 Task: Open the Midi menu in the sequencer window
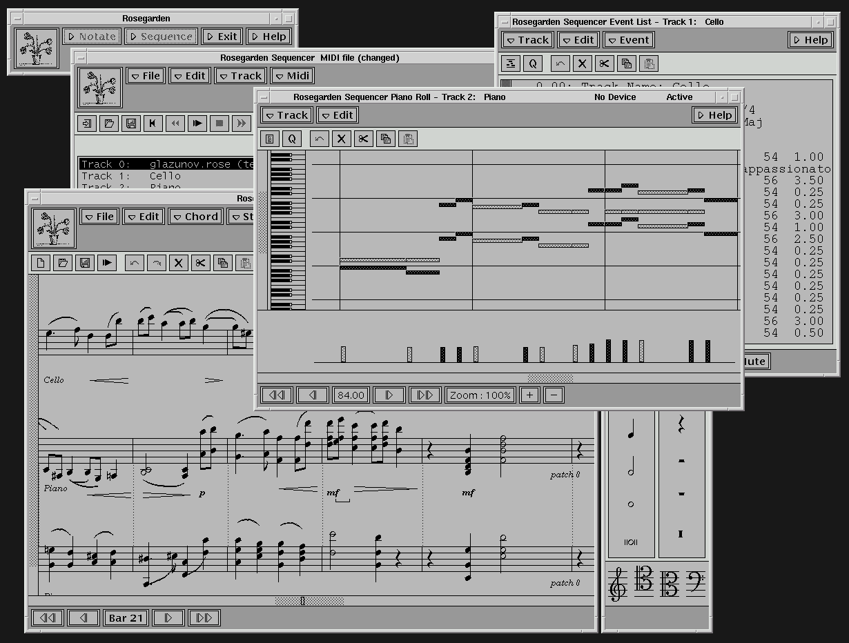293,76
